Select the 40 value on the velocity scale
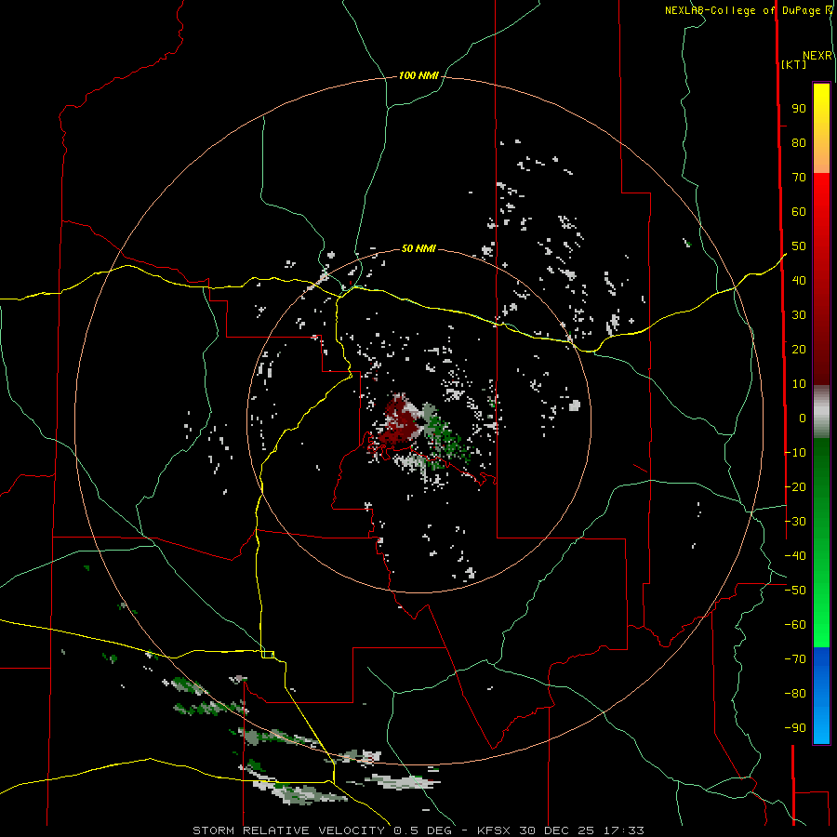Image resolution: width=837 pixels, height=837 pixels. tap(799, 281)
